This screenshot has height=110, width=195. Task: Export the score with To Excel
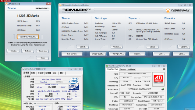click(x=28, y=51)
